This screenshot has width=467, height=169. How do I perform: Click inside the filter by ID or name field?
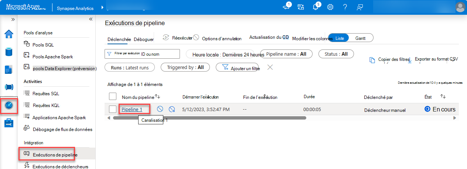tap(142, 54)
